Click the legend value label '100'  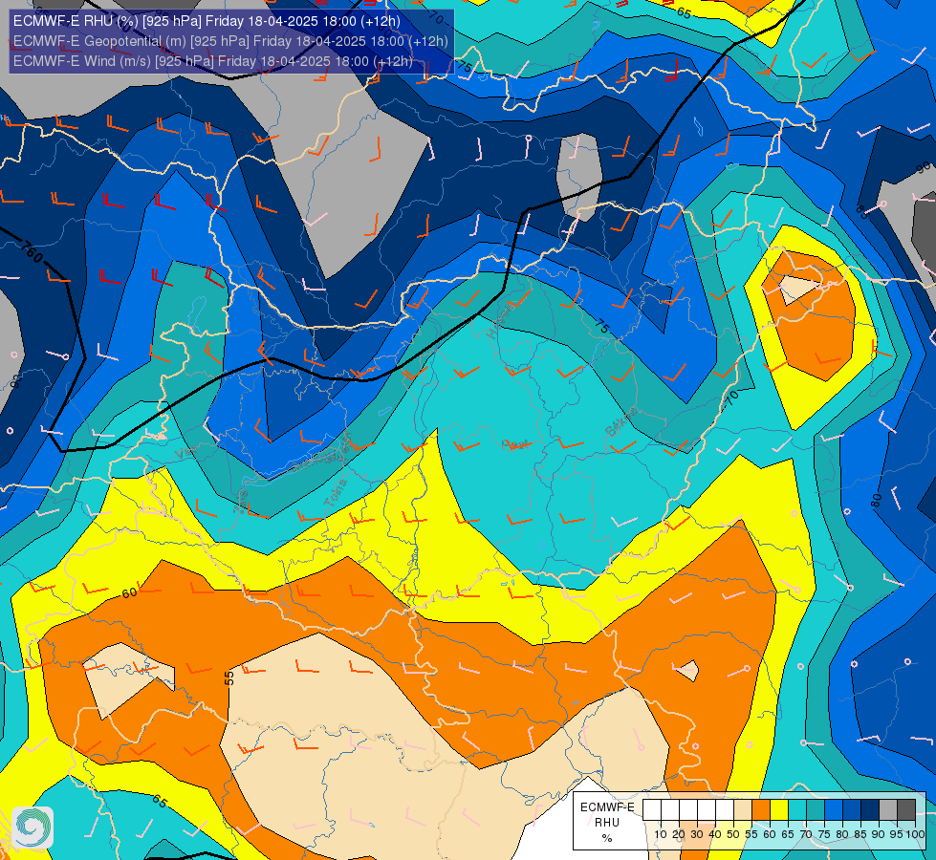915,834
